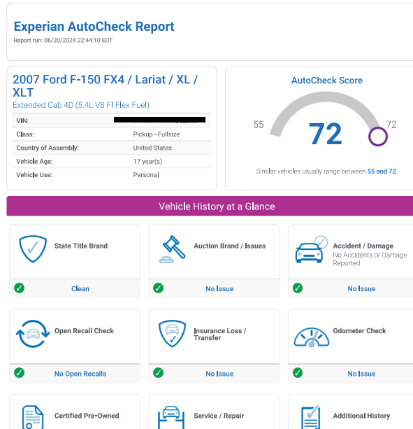413x429 pixels.
Task: Click the 'Personal' vehicle use value
Action: (x=146, y=175)
